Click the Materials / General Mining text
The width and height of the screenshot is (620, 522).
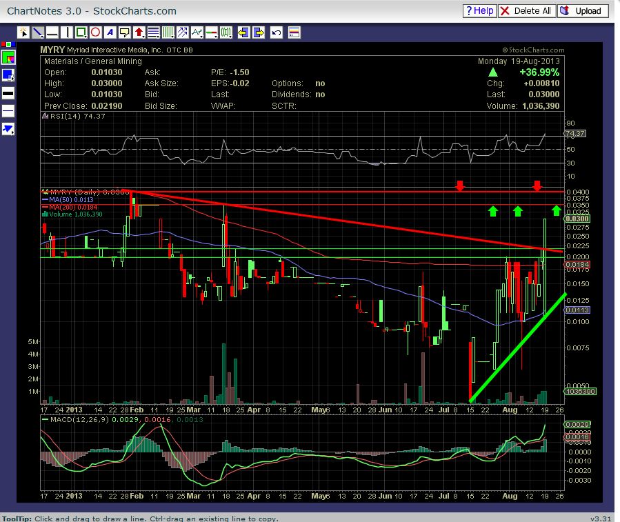[93, 61]
